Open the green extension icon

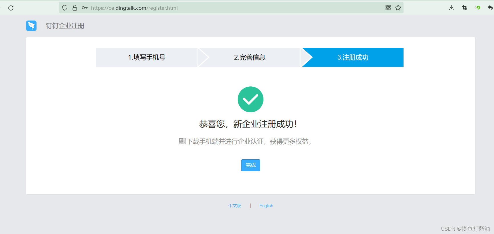point(477,8)
